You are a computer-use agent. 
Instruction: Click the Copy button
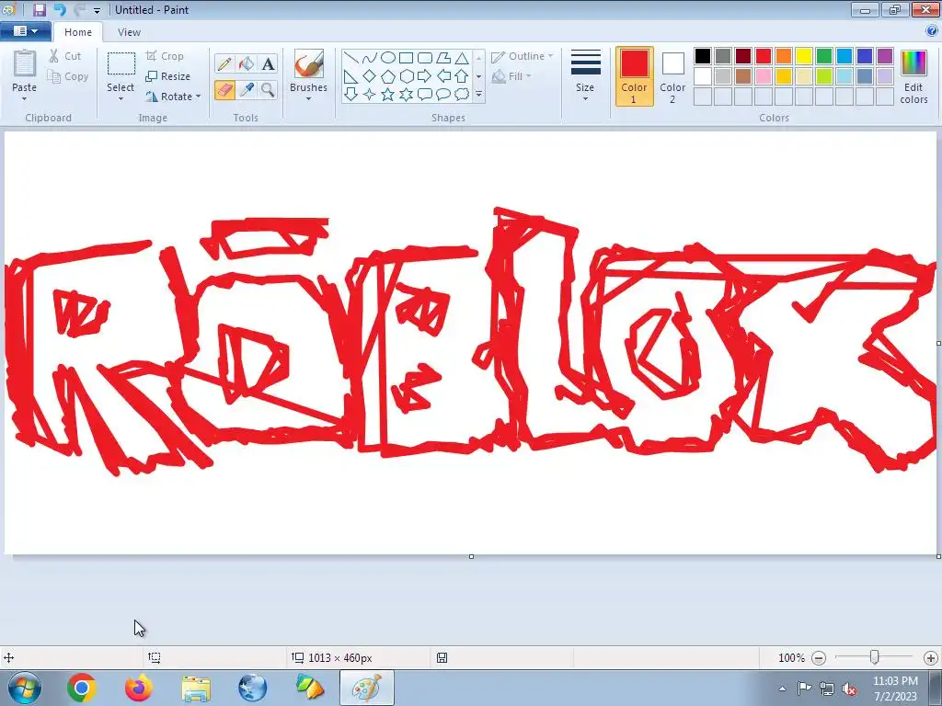click(68, 76)
